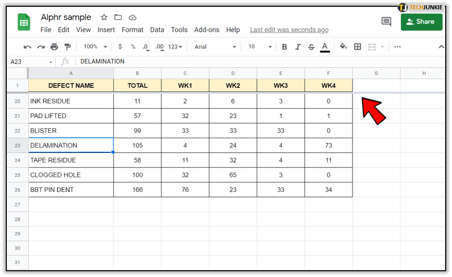This screenshot has width=452, height=277.
Task: Toggle bold formatting
Action: 284,47
